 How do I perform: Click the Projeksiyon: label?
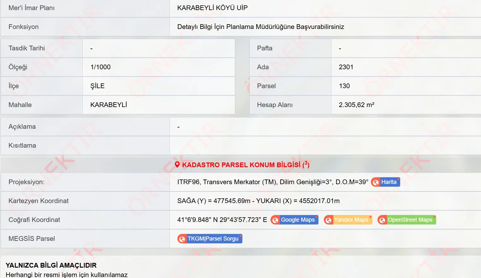[27, 182]
